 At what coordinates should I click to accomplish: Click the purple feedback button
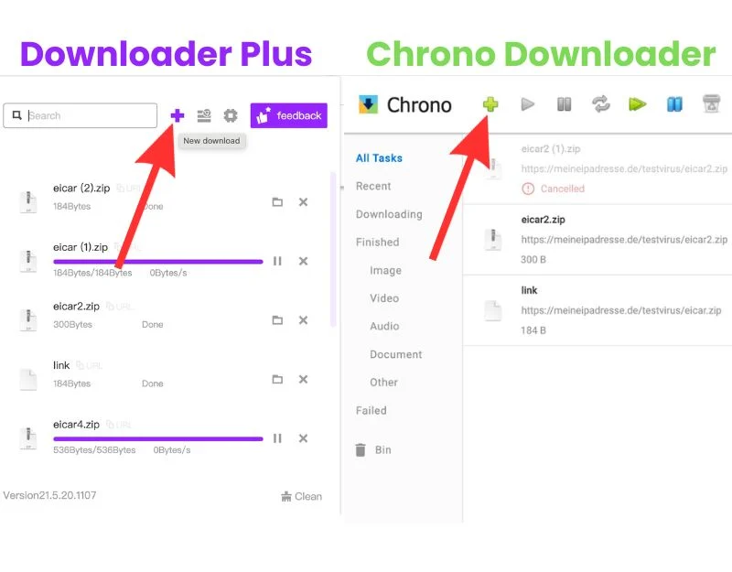coord(289,115)
